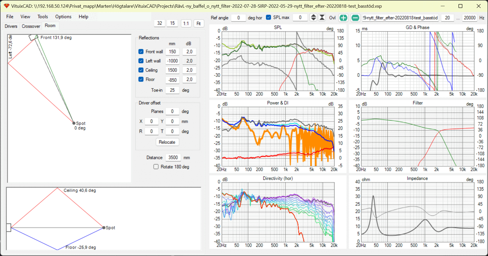Toggle the Front wall reflection checkbox

pyautogui.click(x=141, y=52)
